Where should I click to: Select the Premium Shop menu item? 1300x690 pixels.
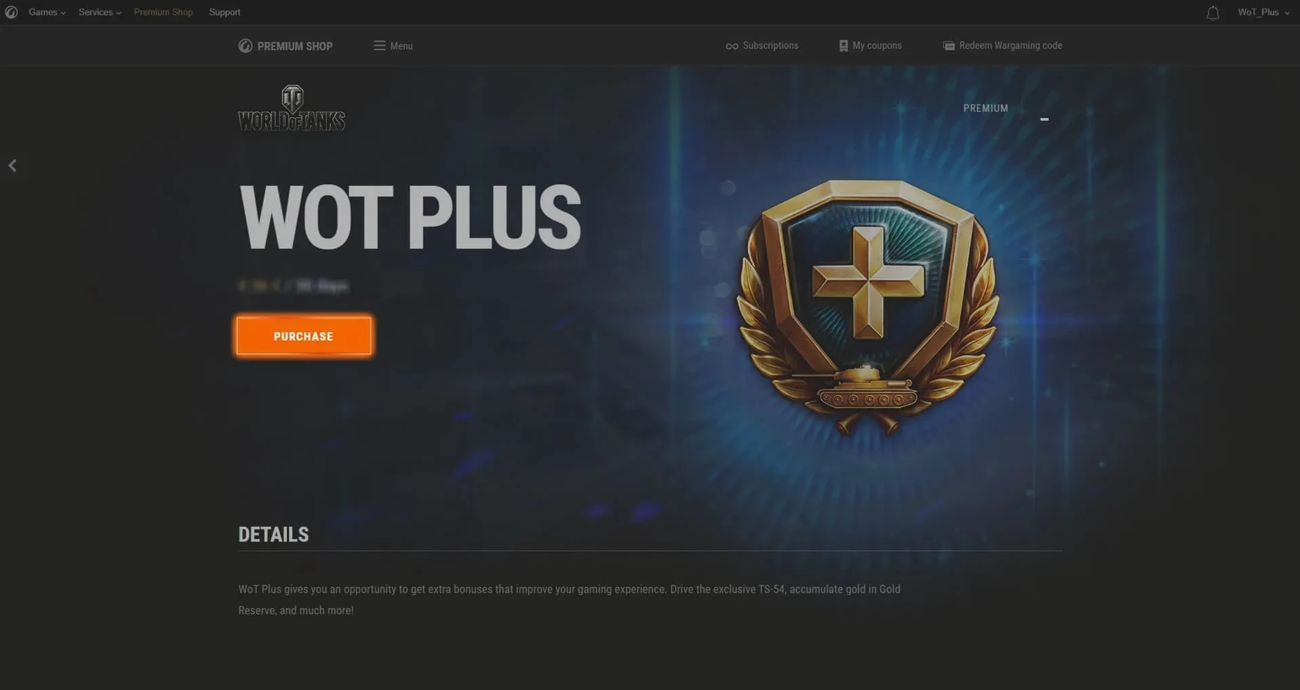(x=163, y=12)
